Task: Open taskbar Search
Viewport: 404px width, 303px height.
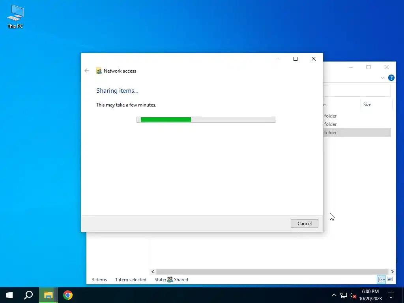Action: [x=28, y=295]
